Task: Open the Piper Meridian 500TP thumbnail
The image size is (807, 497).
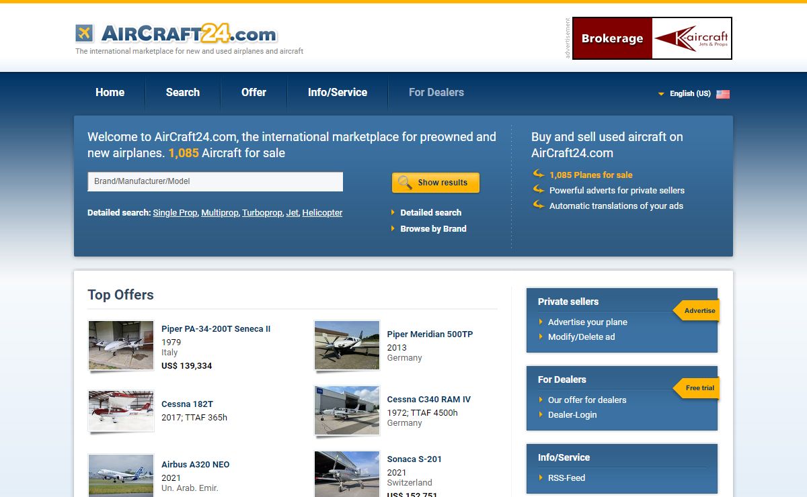Action: pyautogui.click(x=347, y=345)
